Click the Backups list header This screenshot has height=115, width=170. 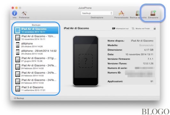(x=36, y=25)
